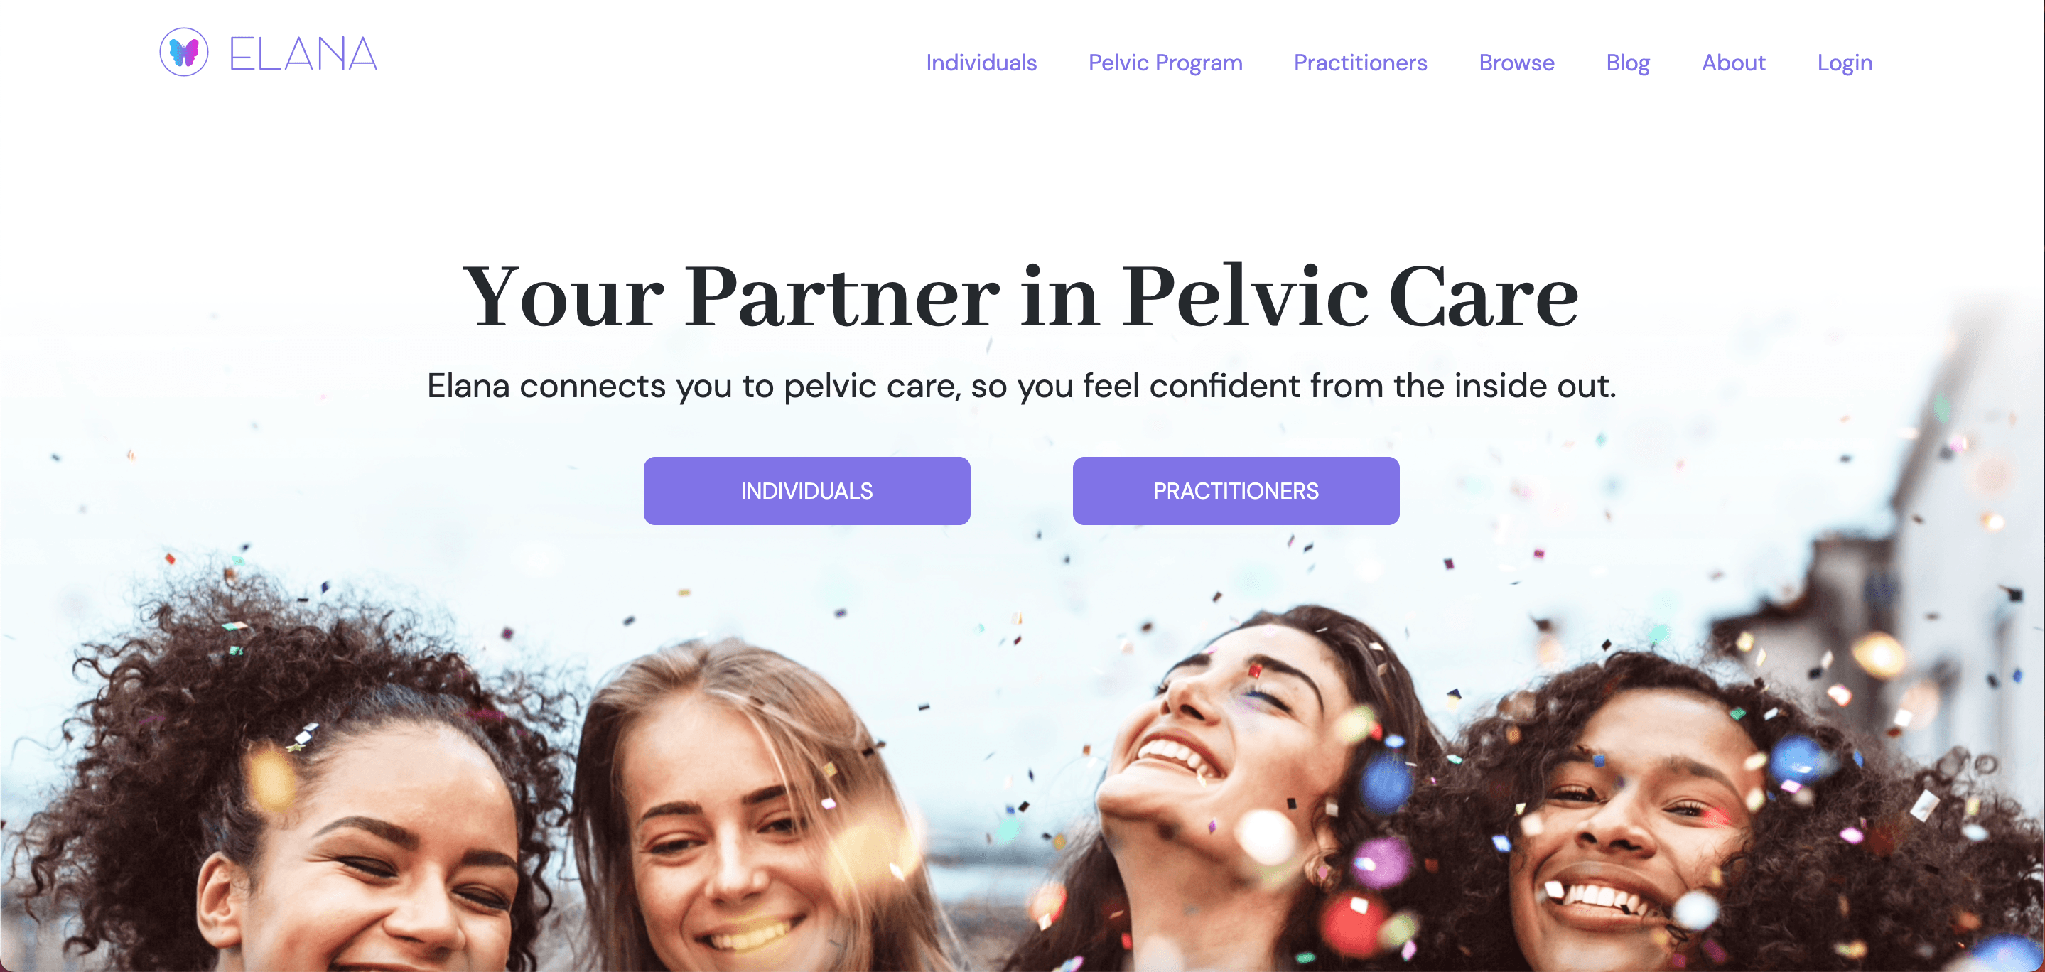2045x972 pixels.
Task: Click the word 'Elana' starting the tagline
Action: (468, 386)
